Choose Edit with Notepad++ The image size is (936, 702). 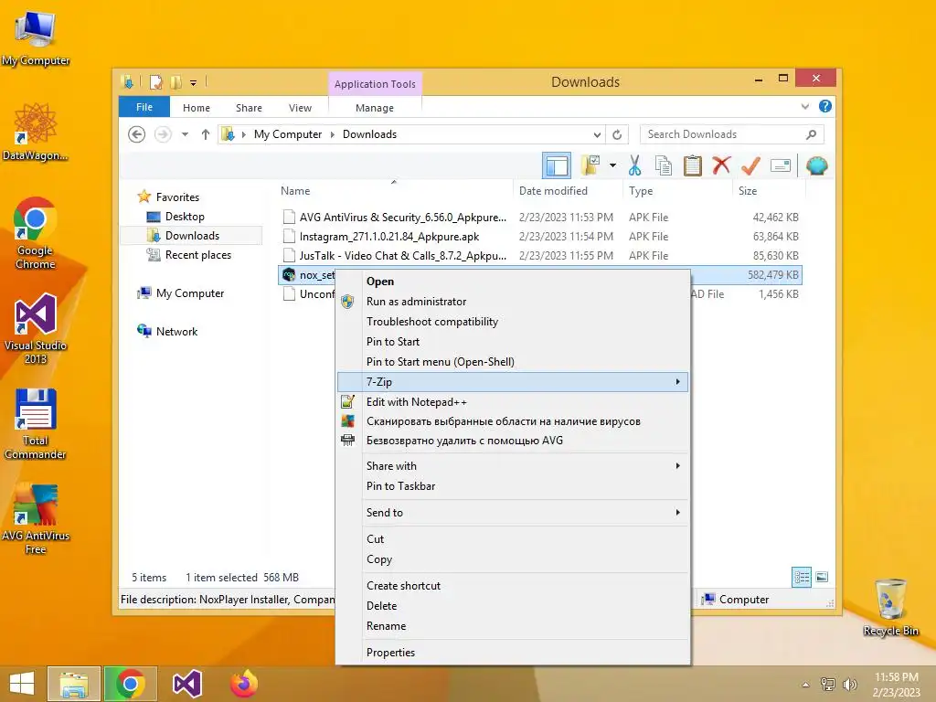(513, 402)
